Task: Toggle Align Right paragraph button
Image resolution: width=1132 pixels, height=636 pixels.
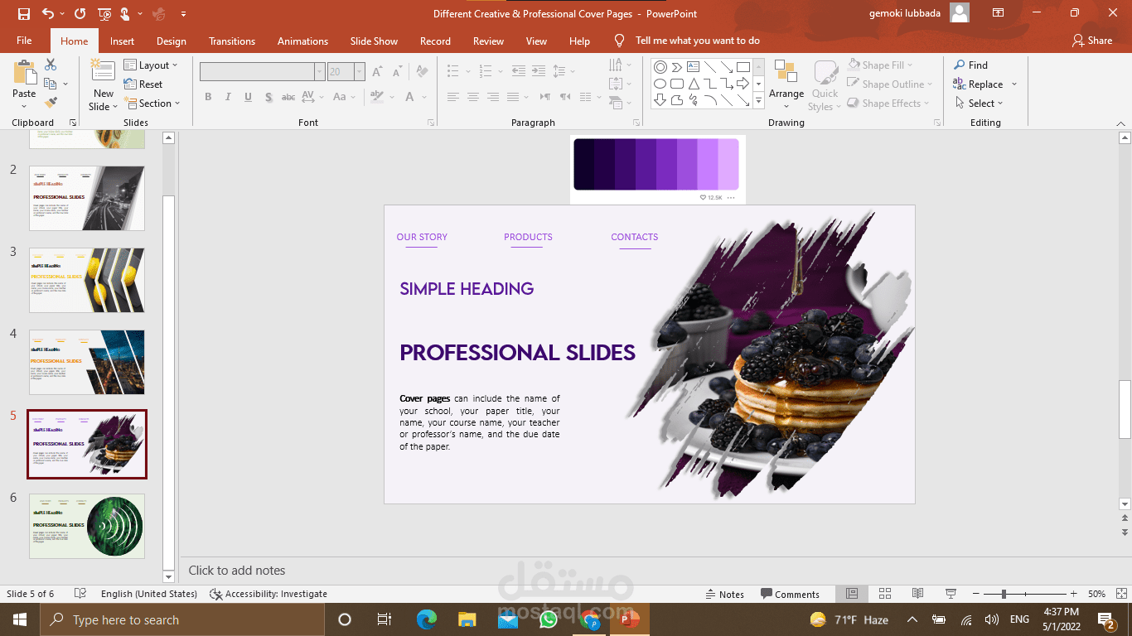Action: (x=492, y=97)
